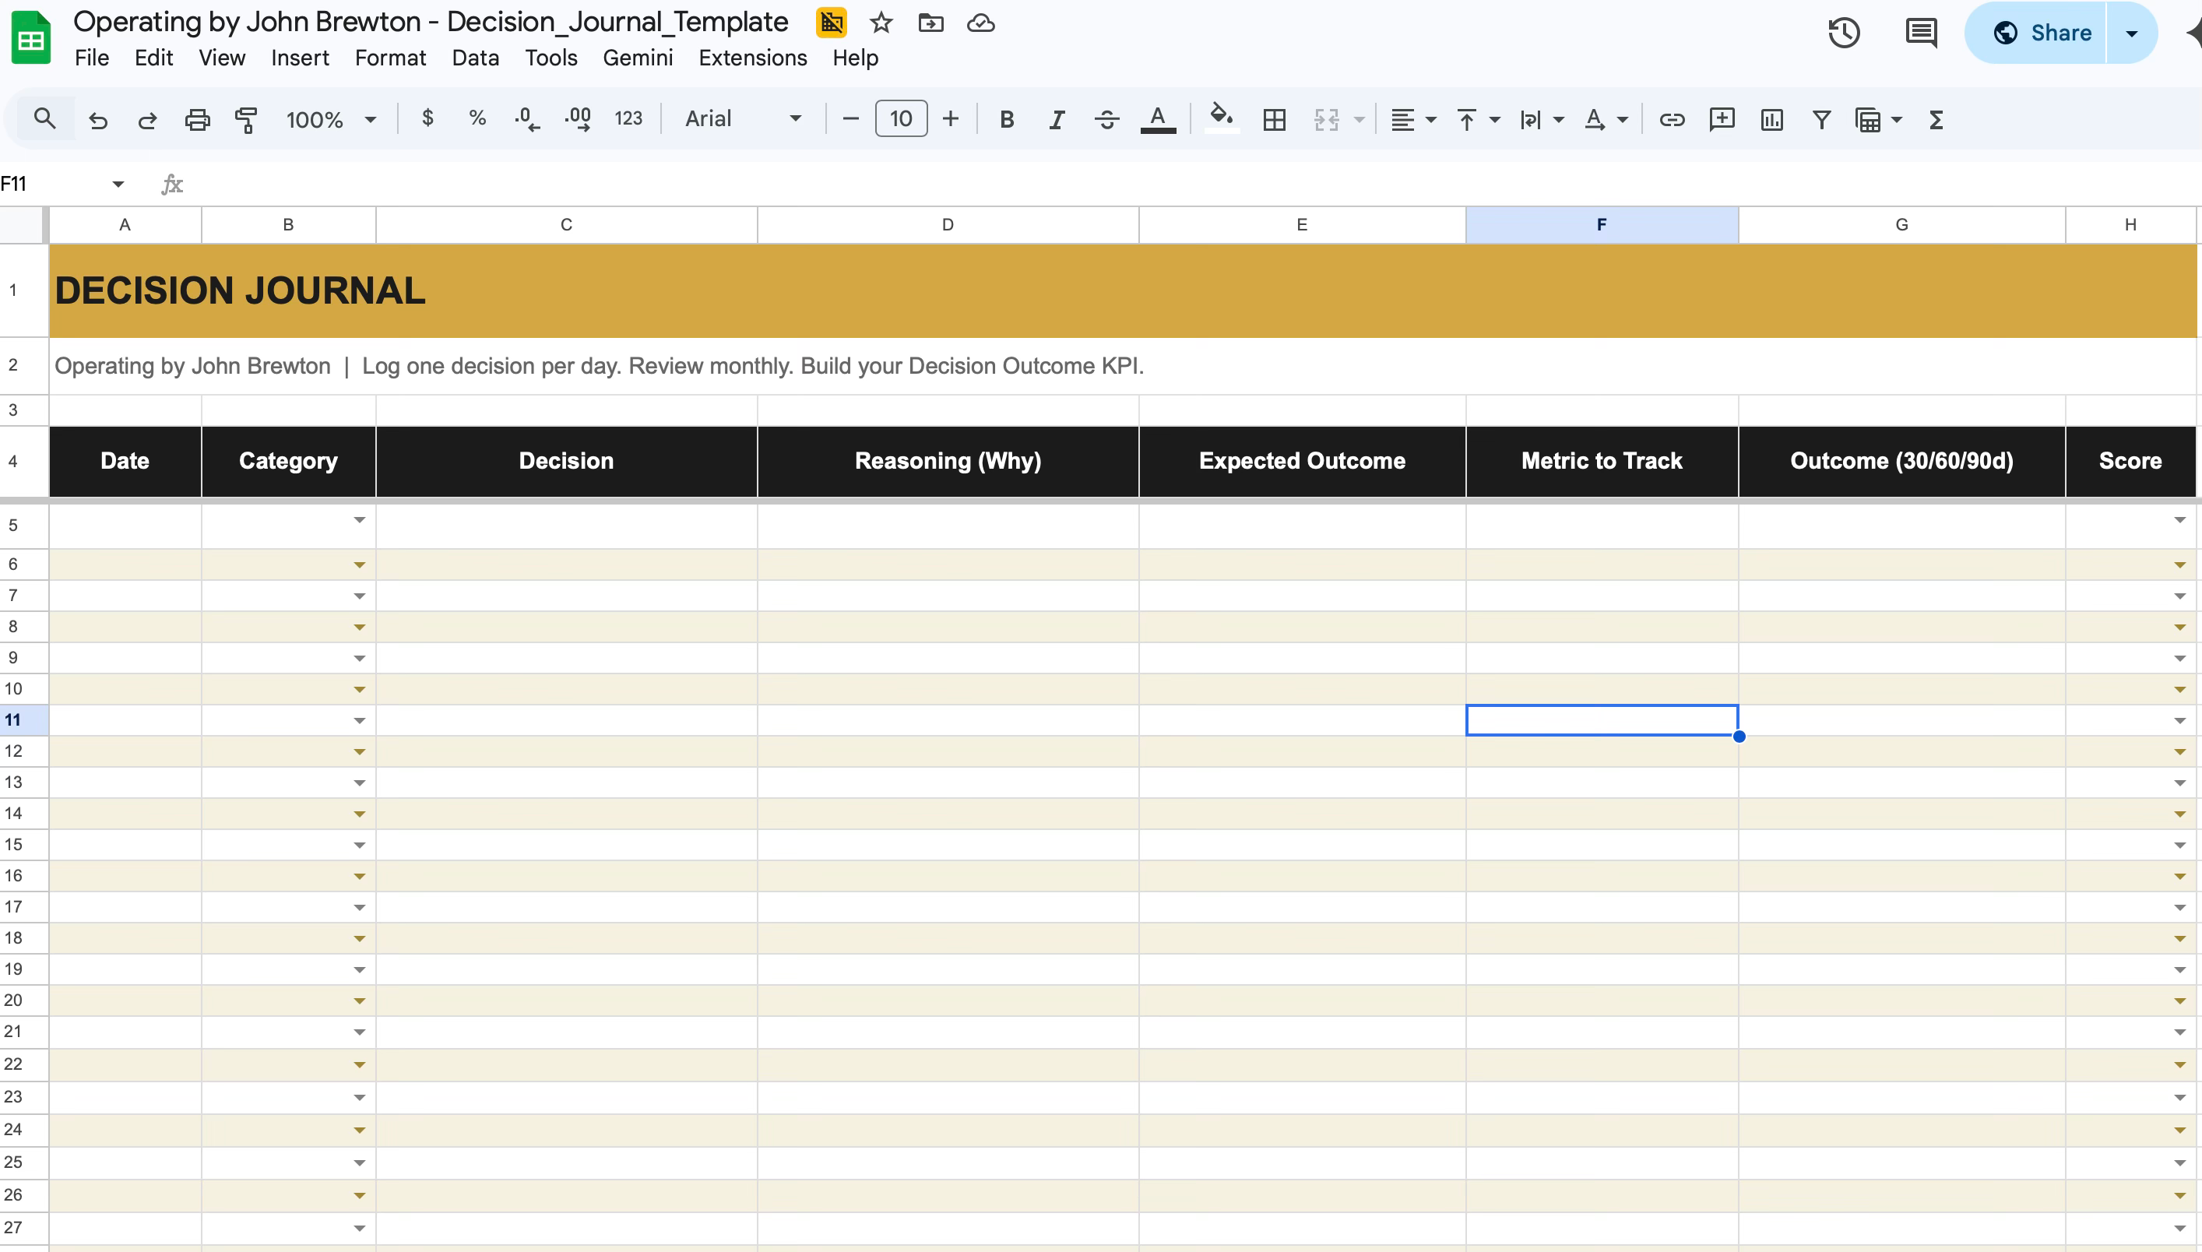2202x1252 pixels.
Task: Toggle strikethrough formatting
Action: (1106, 120)
